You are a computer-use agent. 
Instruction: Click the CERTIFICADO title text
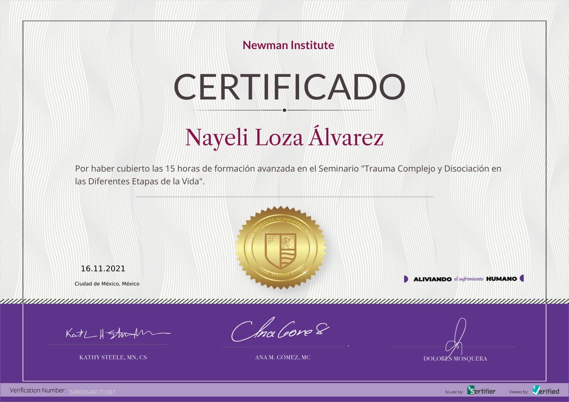coord(289,87)
